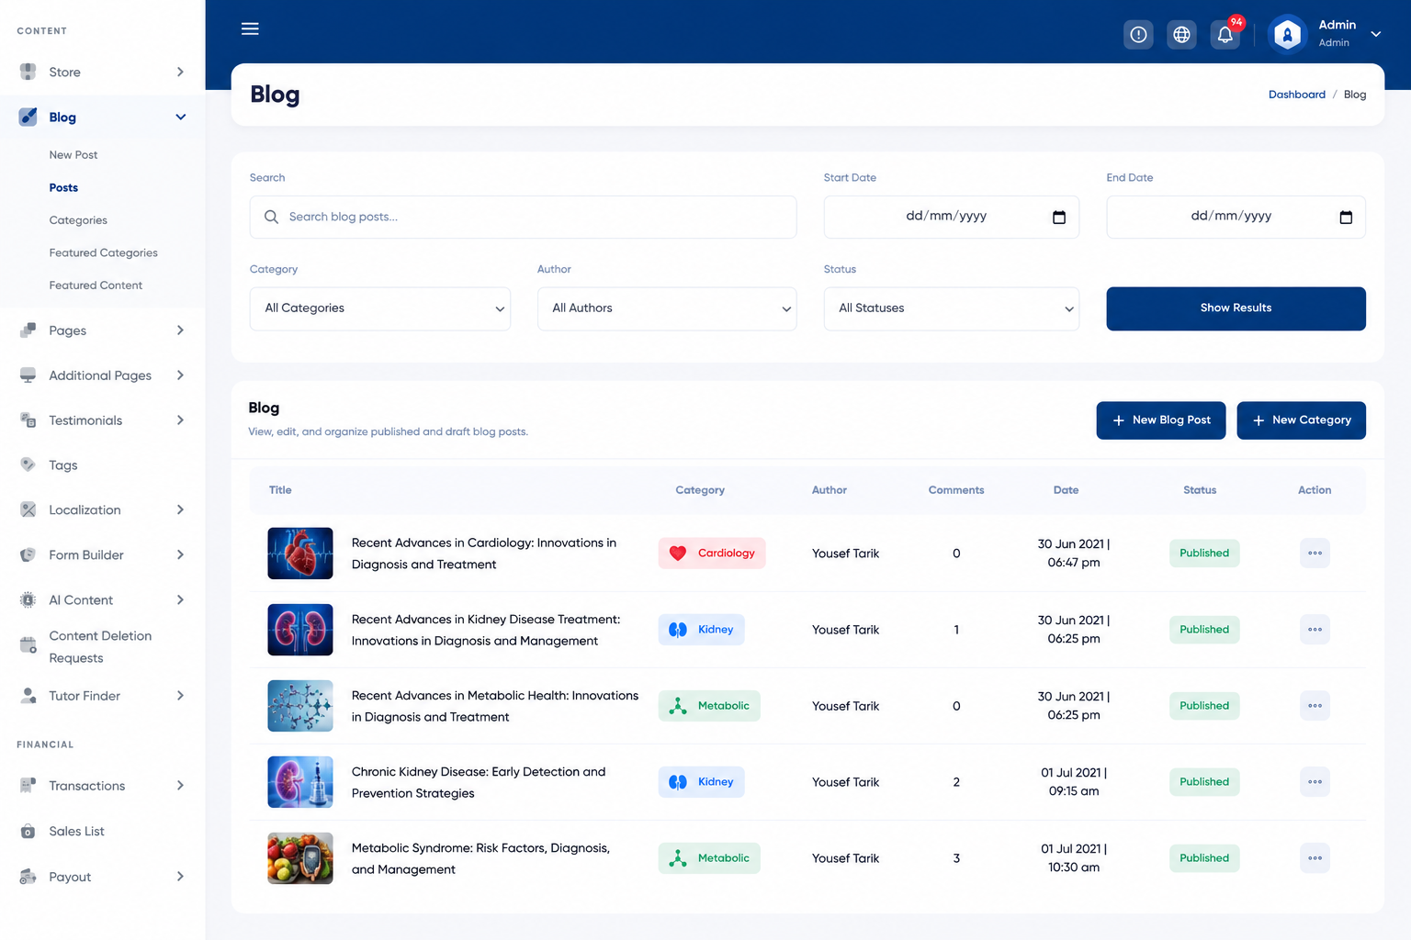Open Featured Content submenu item

pos(96,285)
